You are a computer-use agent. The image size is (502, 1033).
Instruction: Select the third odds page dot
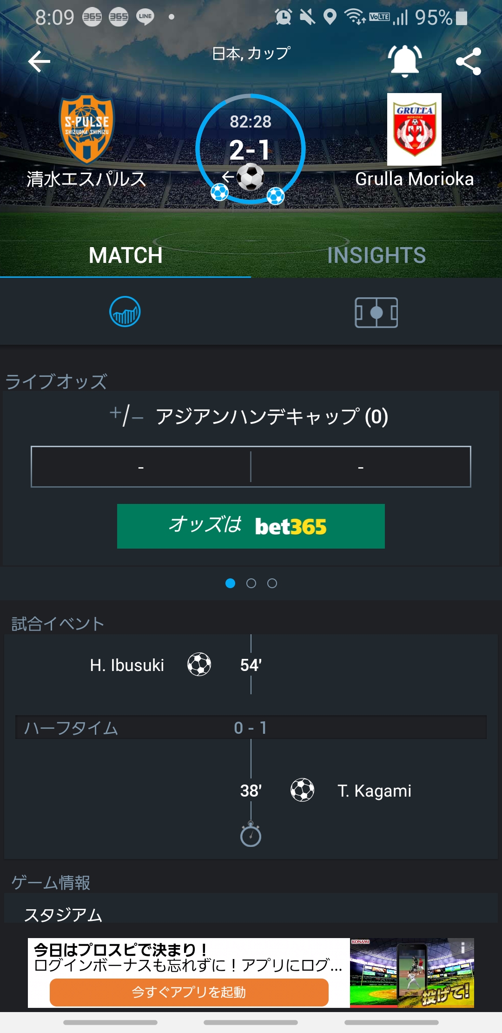click(x=272, y=583)
